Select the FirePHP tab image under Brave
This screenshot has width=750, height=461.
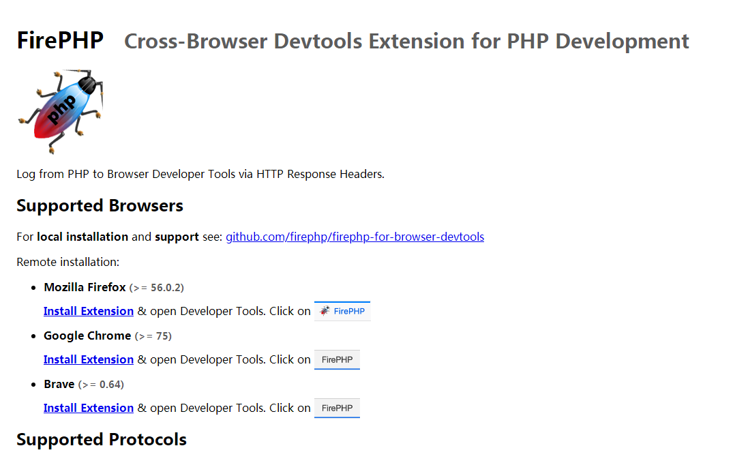pyautogui.click(x=337, y=408)
